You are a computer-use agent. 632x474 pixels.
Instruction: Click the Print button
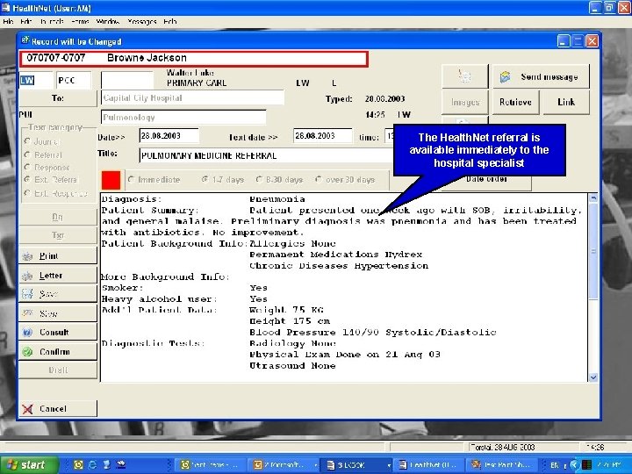(58, 256)
